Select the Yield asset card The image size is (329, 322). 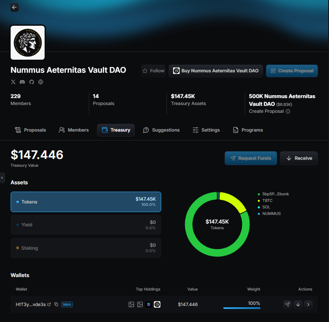[x=86, y=225]
